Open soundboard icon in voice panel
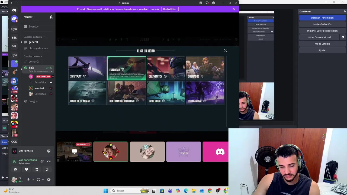The height and width of the screenshot is (195, 347). 47,169
